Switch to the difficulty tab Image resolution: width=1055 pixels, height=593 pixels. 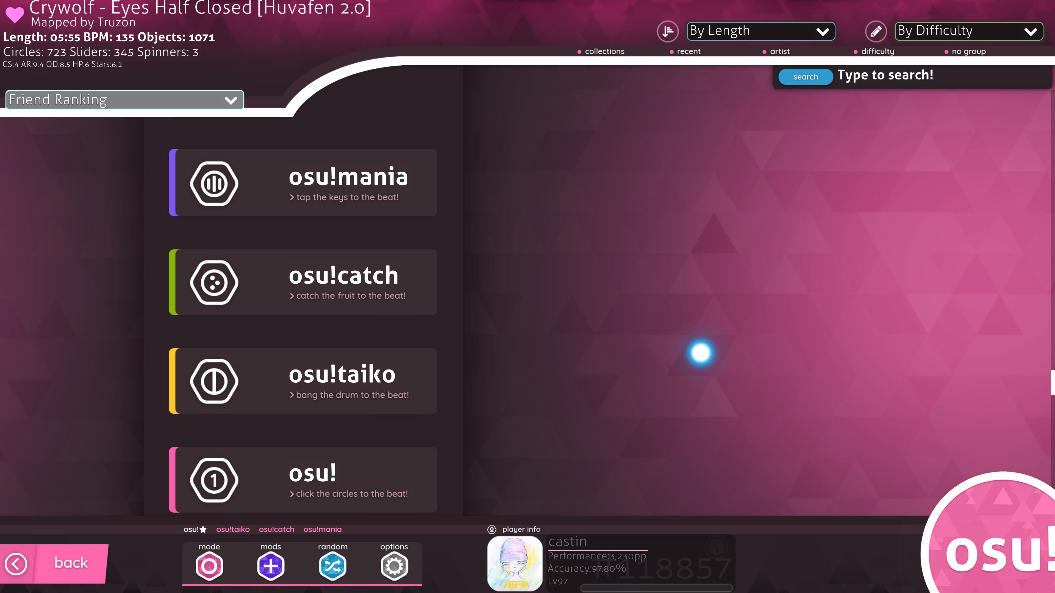[x=874, y=52]
